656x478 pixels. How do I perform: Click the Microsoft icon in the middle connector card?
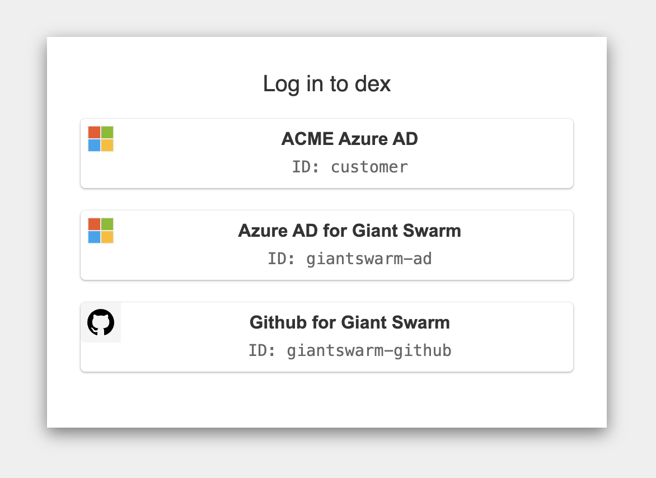coord(101,230)
